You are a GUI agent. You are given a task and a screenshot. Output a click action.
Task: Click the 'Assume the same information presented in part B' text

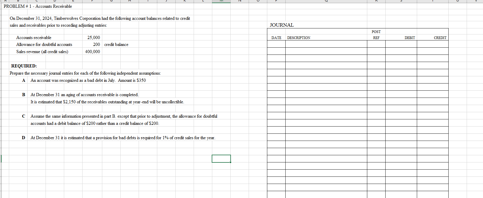[x=124, y=116]
